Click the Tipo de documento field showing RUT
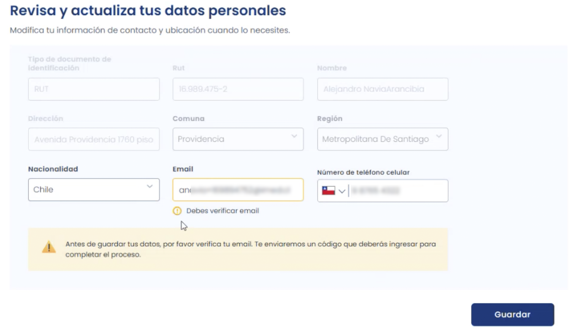Screen dimensions: 577x336 click(x=94, y=89)
